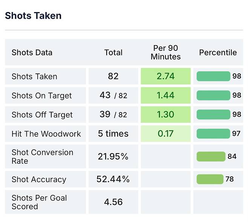
Task: Select the Shots Per Goal Scored label
Action: pos(39,202)
